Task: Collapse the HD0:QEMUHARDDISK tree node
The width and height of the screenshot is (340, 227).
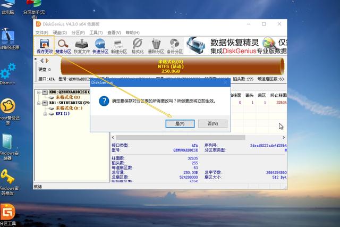Action: click(x=39, y=92)
